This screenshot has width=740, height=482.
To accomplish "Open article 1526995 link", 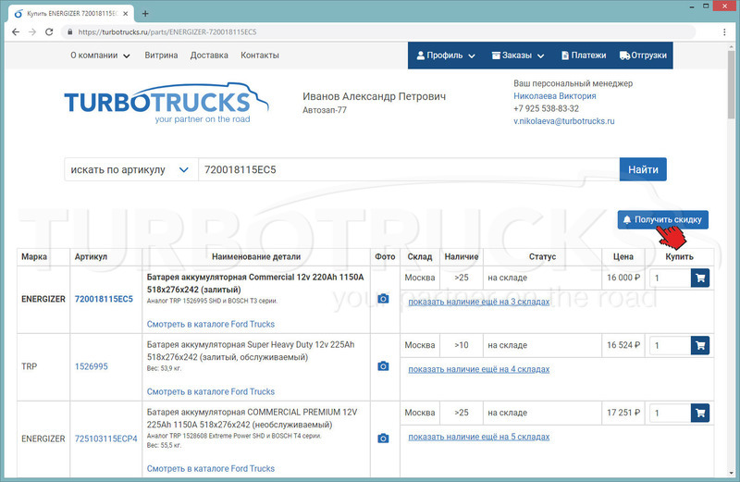I will click(x=91, y=366).
